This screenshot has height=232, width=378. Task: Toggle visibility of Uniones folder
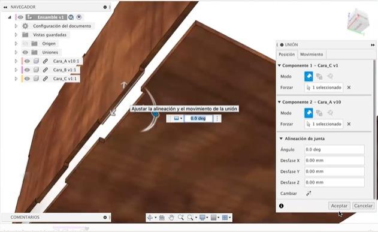pyautogui.click(x=25, y=52)
